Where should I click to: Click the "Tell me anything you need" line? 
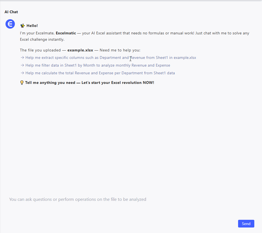pyautogui.click(x=50, y=83)
